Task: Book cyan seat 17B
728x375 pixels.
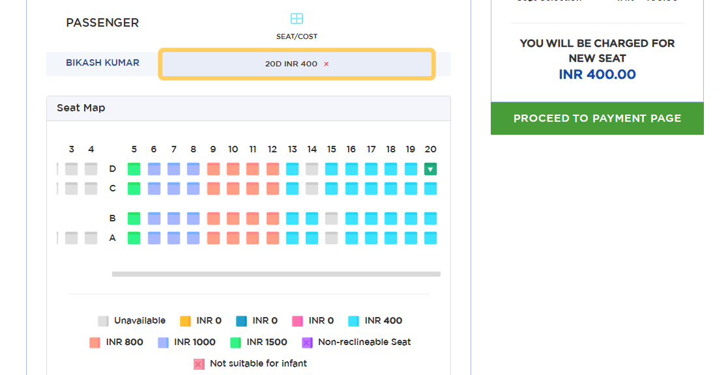Action: click(371, 218)
